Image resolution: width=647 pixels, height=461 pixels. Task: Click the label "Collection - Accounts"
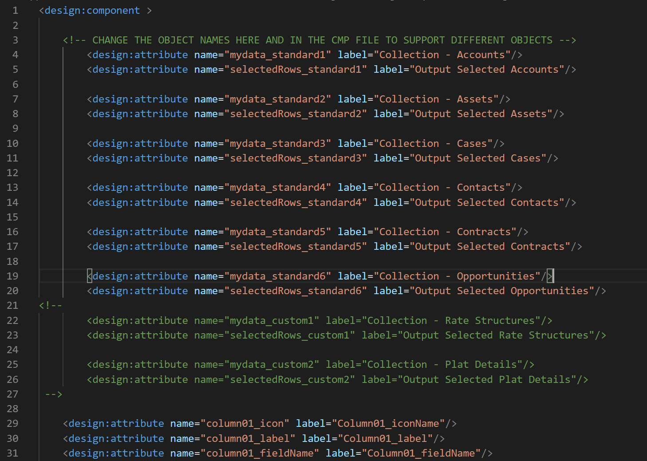point(442,55)
